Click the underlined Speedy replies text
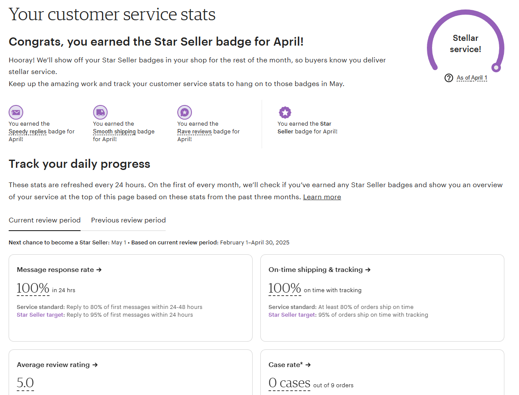 pyautogui.click(x=28, y=132)
